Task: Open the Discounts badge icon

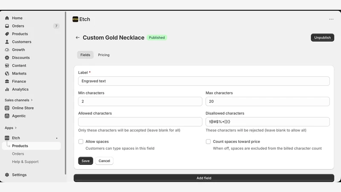Action: (7, 58)
